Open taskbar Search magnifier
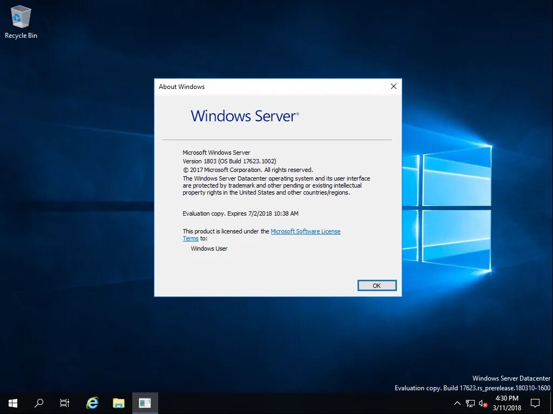553x414 pixels. pyautogui.click(x=39, y=403)
